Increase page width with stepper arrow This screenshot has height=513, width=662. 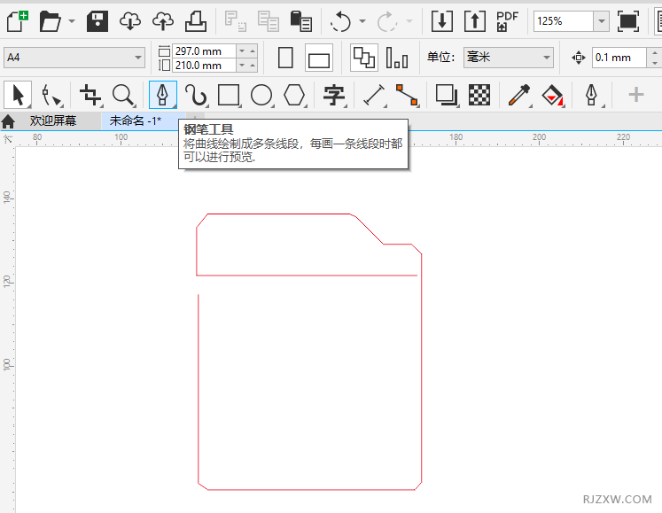pos(253,51)
